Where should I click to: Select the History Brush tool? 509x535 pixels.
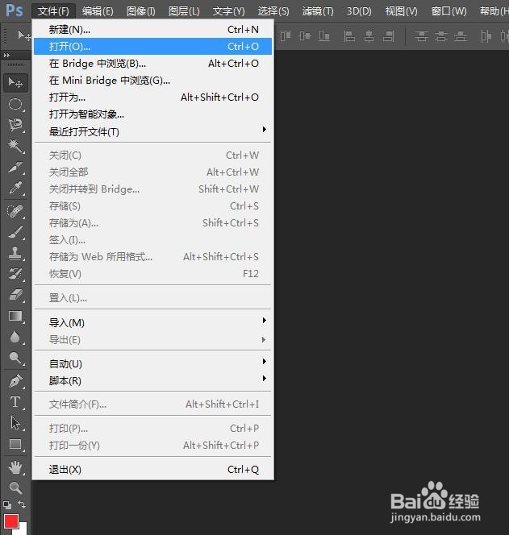click(15, 274)
